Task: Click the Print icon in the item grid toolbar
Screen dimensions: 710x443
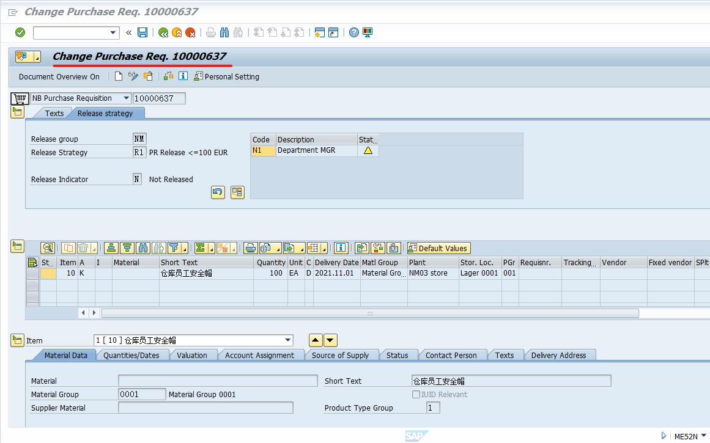Action: (x=251, y=248)
